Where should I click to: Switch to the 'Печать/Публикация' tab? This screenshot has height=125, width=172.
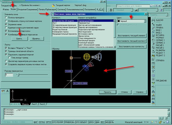(47, 10)
